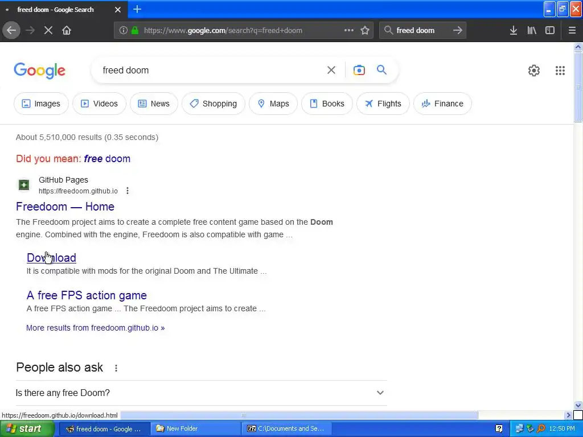Switch to New Folder taskbar window

pos(196,428)
